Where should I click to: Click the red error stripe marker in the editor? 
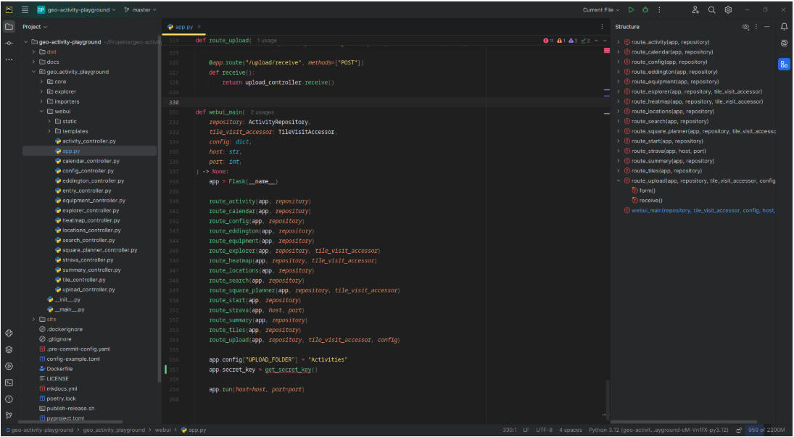click(x=607, y=51)
